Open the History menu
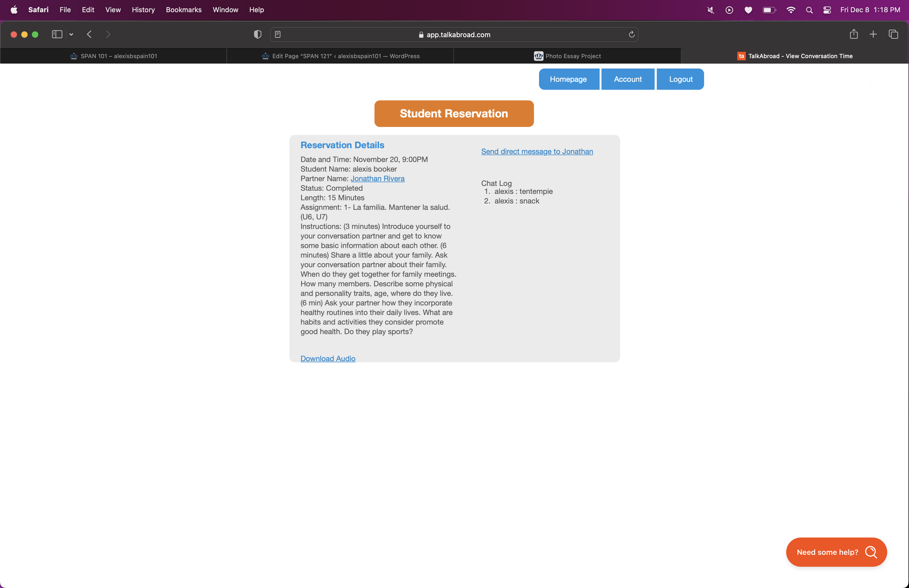Screen dimensions: 909x588 143,10
